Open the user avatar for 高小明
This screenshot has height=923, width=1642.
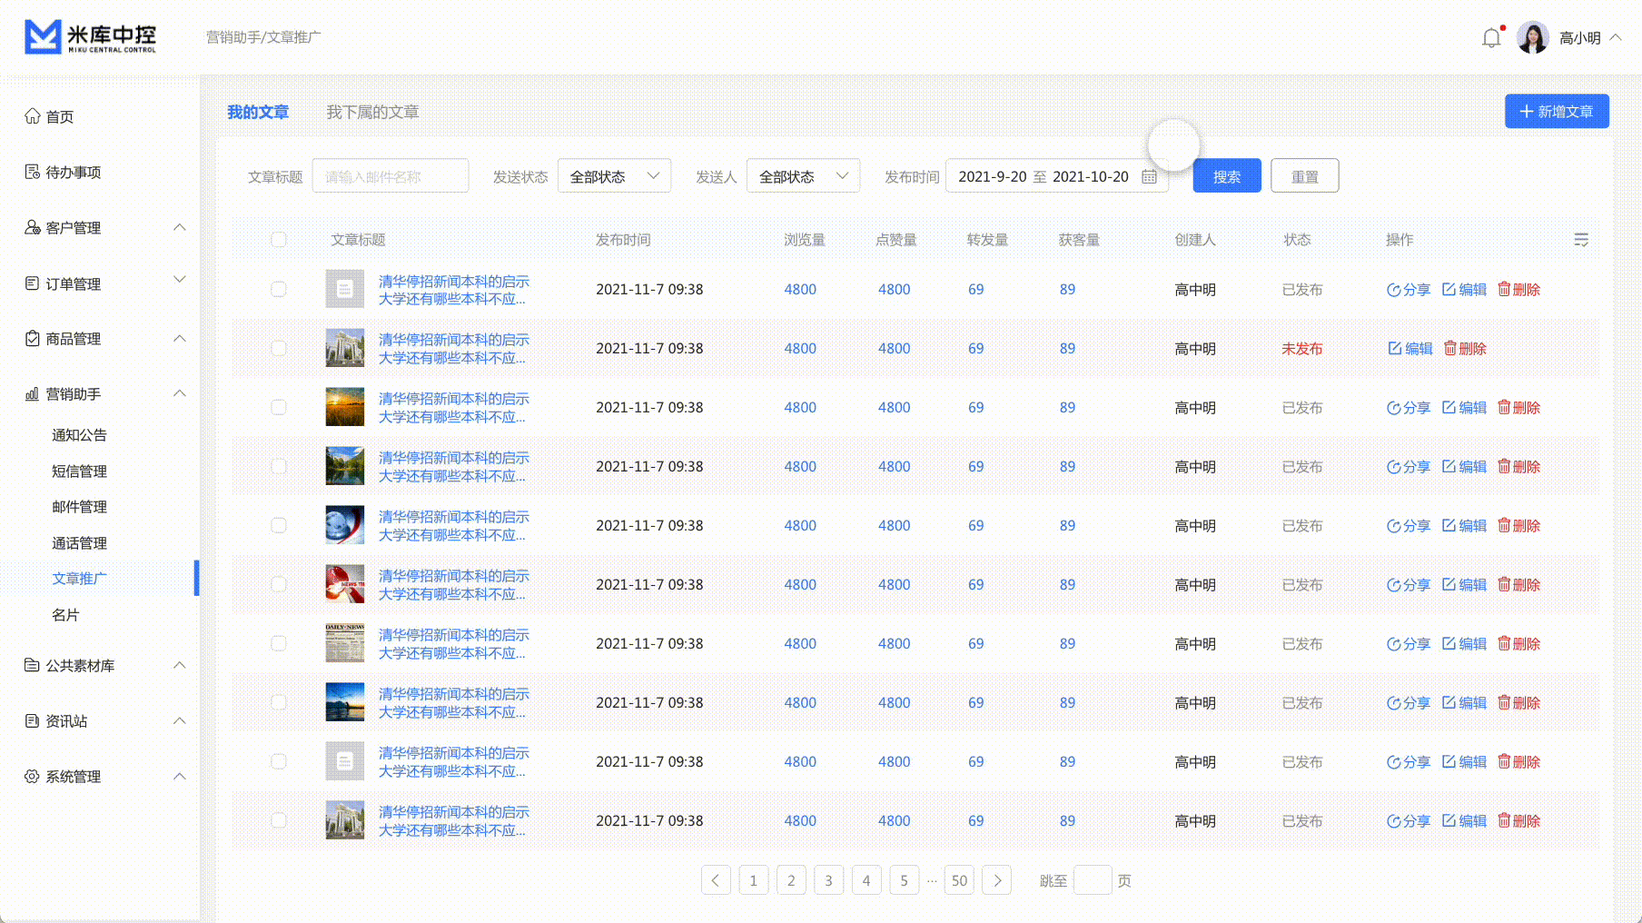coord(1533,38)
